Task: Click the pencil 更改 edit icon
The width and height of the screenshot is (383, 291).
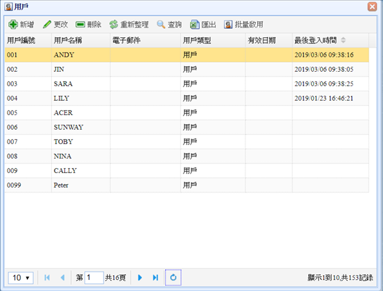Action: point(46,24)
